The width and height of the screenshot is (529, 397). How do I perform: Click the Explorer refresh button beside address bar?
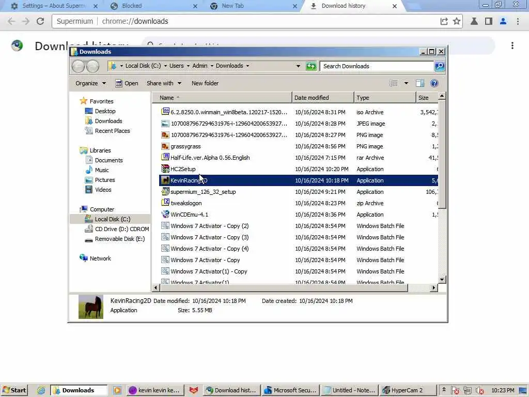(310, 66)
